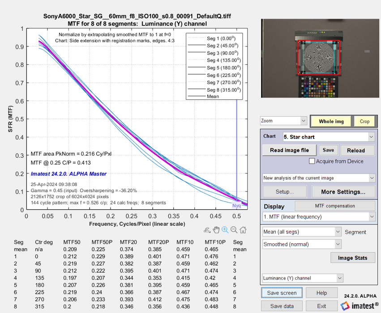The width and height of the screenshot is (381, 313).
Task: Open Image Stats
Action: point(352,258)
